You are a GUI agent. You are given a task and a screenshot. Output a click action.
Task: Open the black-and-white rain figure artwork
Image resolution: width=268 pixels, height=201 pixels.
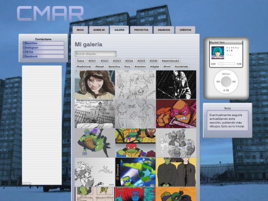pyautogui.click(x=176, y=85)
